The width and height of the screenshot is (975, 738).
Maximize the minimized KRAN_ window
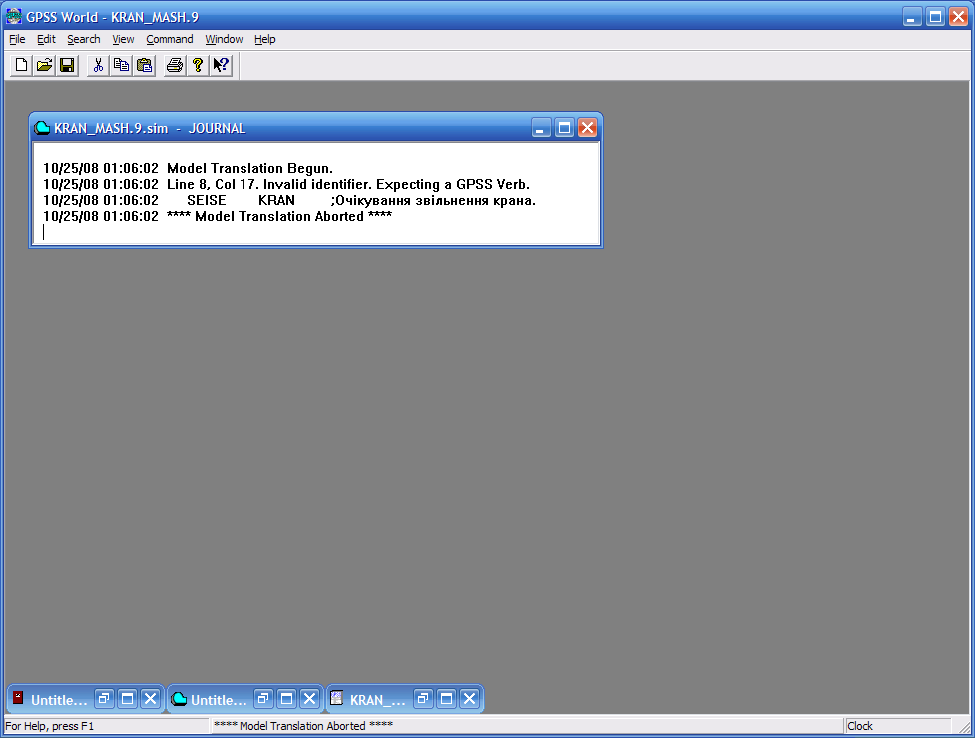[x=446, y=699]
